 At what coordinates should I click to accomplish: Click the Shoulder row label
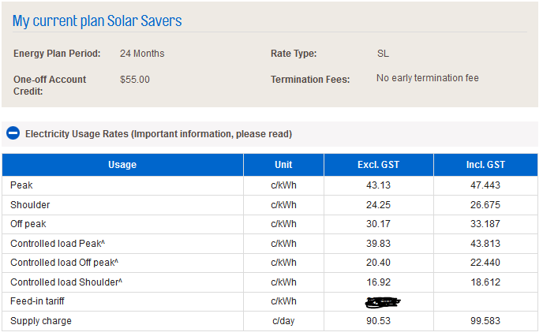(30, 205)
